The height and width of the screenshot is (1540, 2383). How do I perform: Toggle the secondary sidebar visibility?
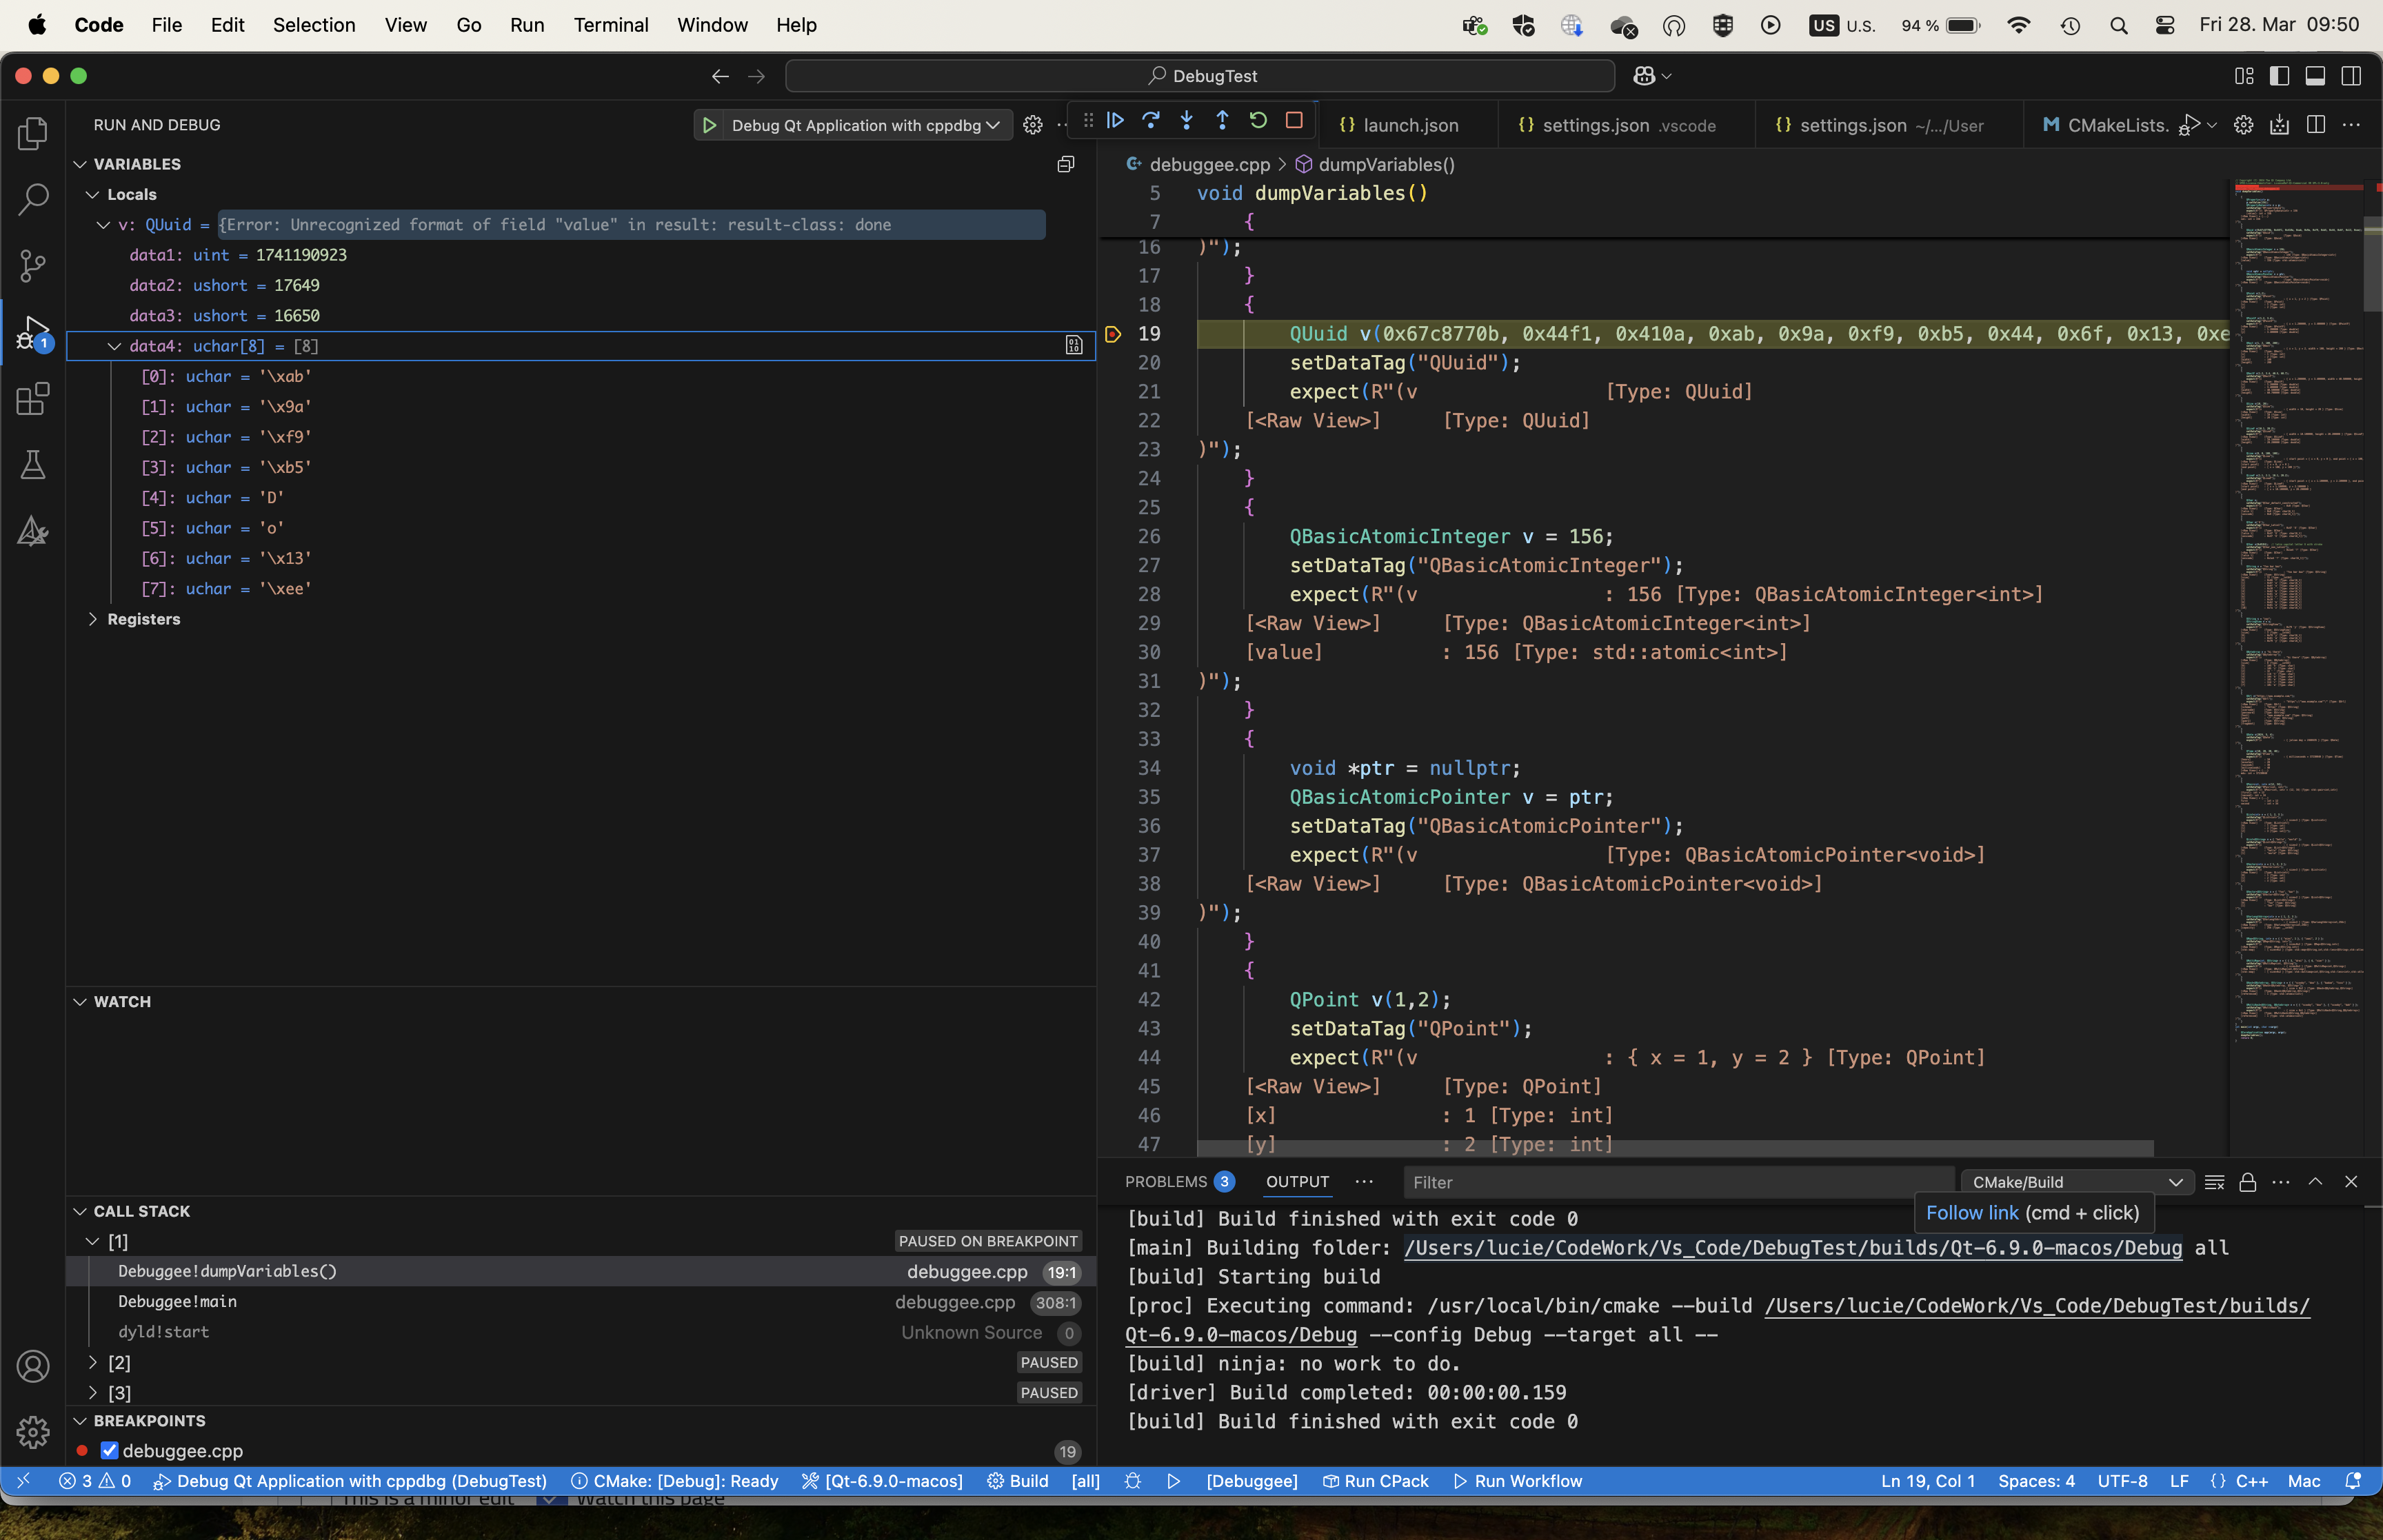pos(2351,76)
